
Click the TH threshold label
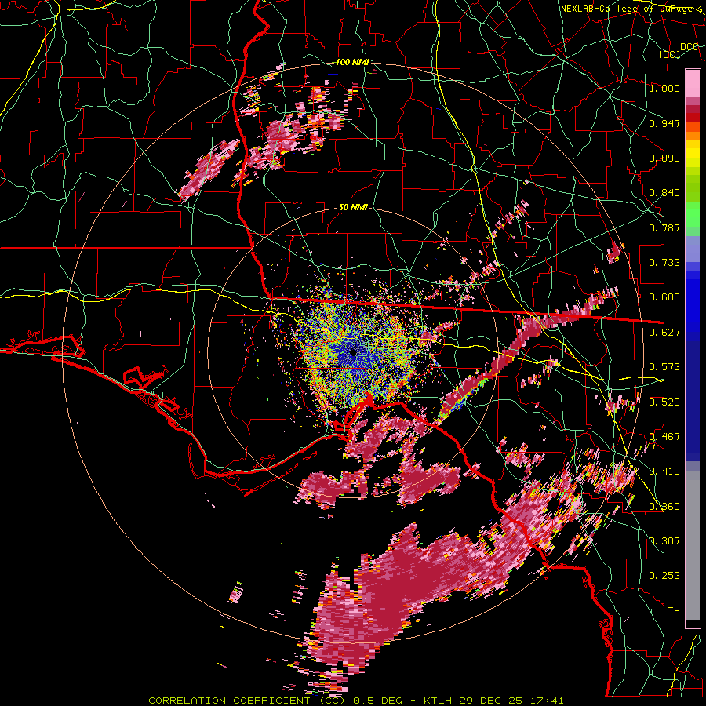click(674, 611)
